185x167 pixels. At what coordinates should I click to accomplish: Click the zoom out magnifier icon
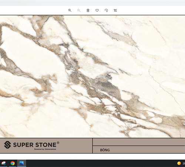tap(79, 10)
